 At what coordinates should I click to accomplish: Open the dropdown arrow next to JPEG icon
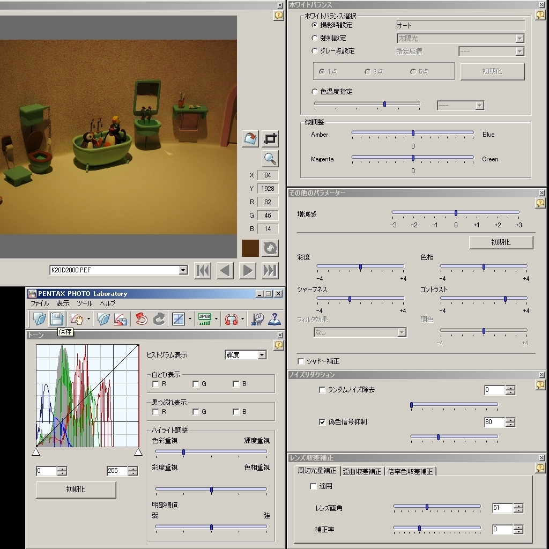pyautogui.click(x=216, y=319)
